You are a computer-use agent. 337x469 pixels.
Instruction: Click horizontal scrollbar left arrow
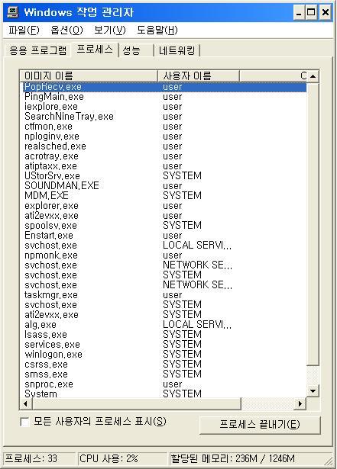point(26,403)
